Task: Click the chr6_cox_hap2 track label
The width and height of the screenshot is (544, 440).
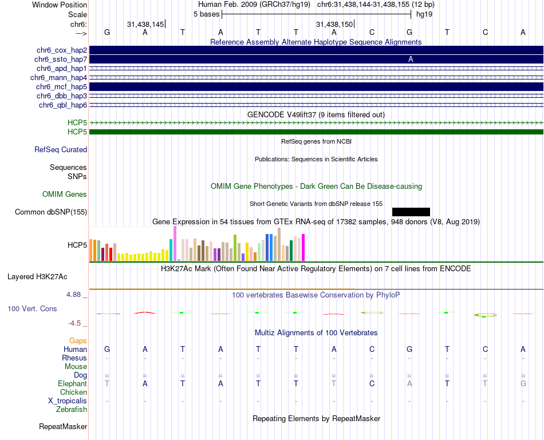Action: (x=62, y=50)
